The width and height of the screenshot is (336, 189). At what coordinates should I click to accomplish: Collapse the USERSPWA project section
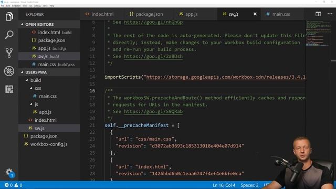tap(49, 72)
